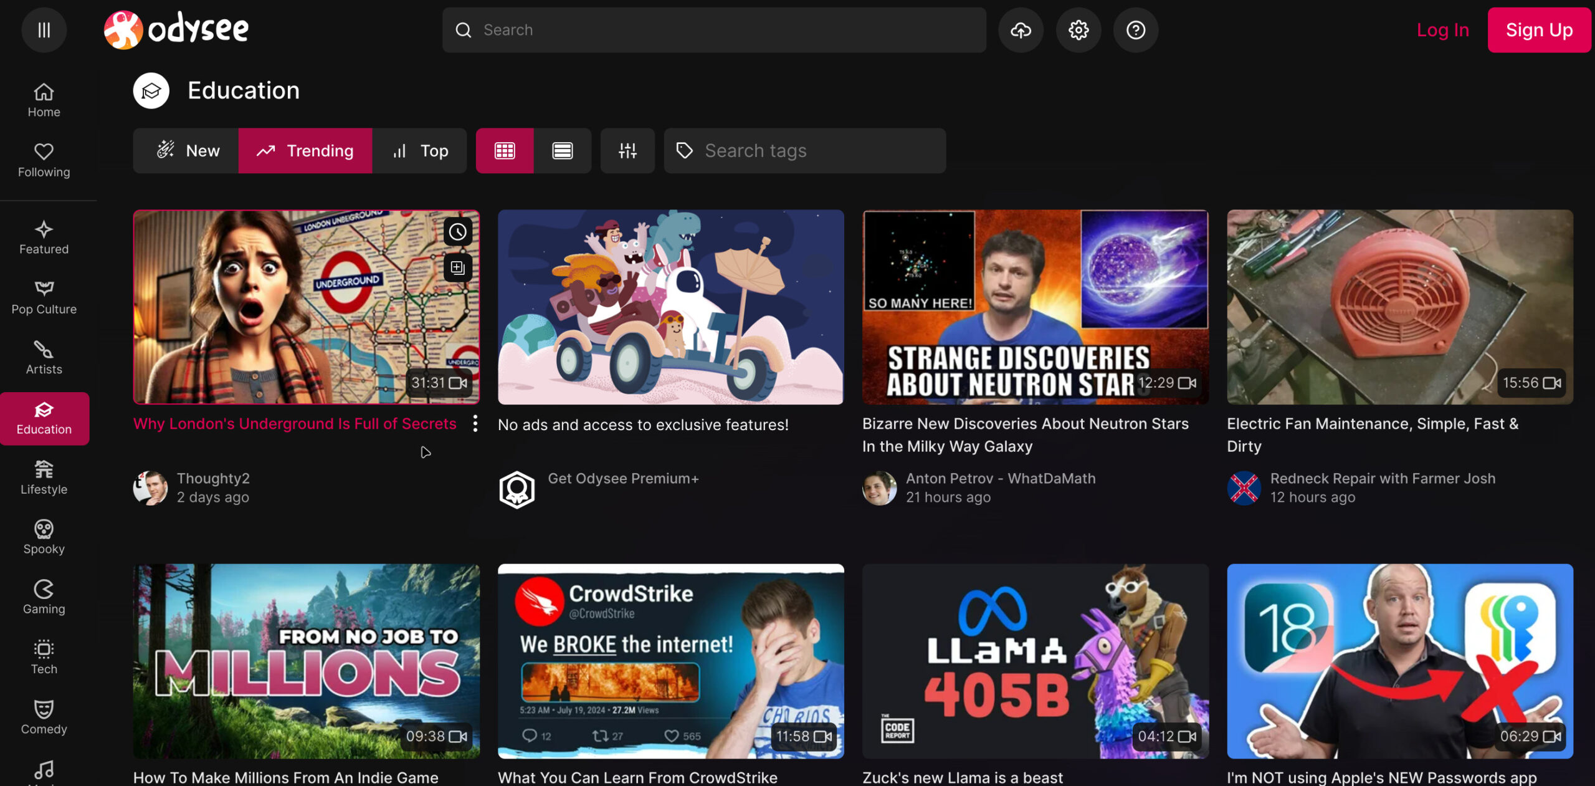Click 'What You Can Learn From CrowdStrike' title
Viewport: 1595px width, 786px height.
[637, 777]
